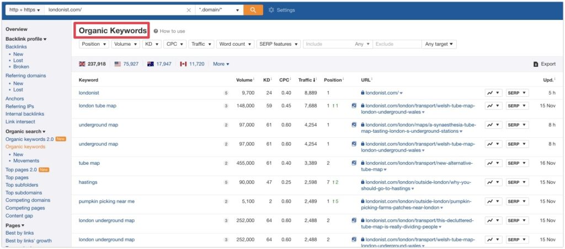565x249 pixels.
Task: Open chart icon for pumpkin picking near me
Action: click(x=493, y=202)
